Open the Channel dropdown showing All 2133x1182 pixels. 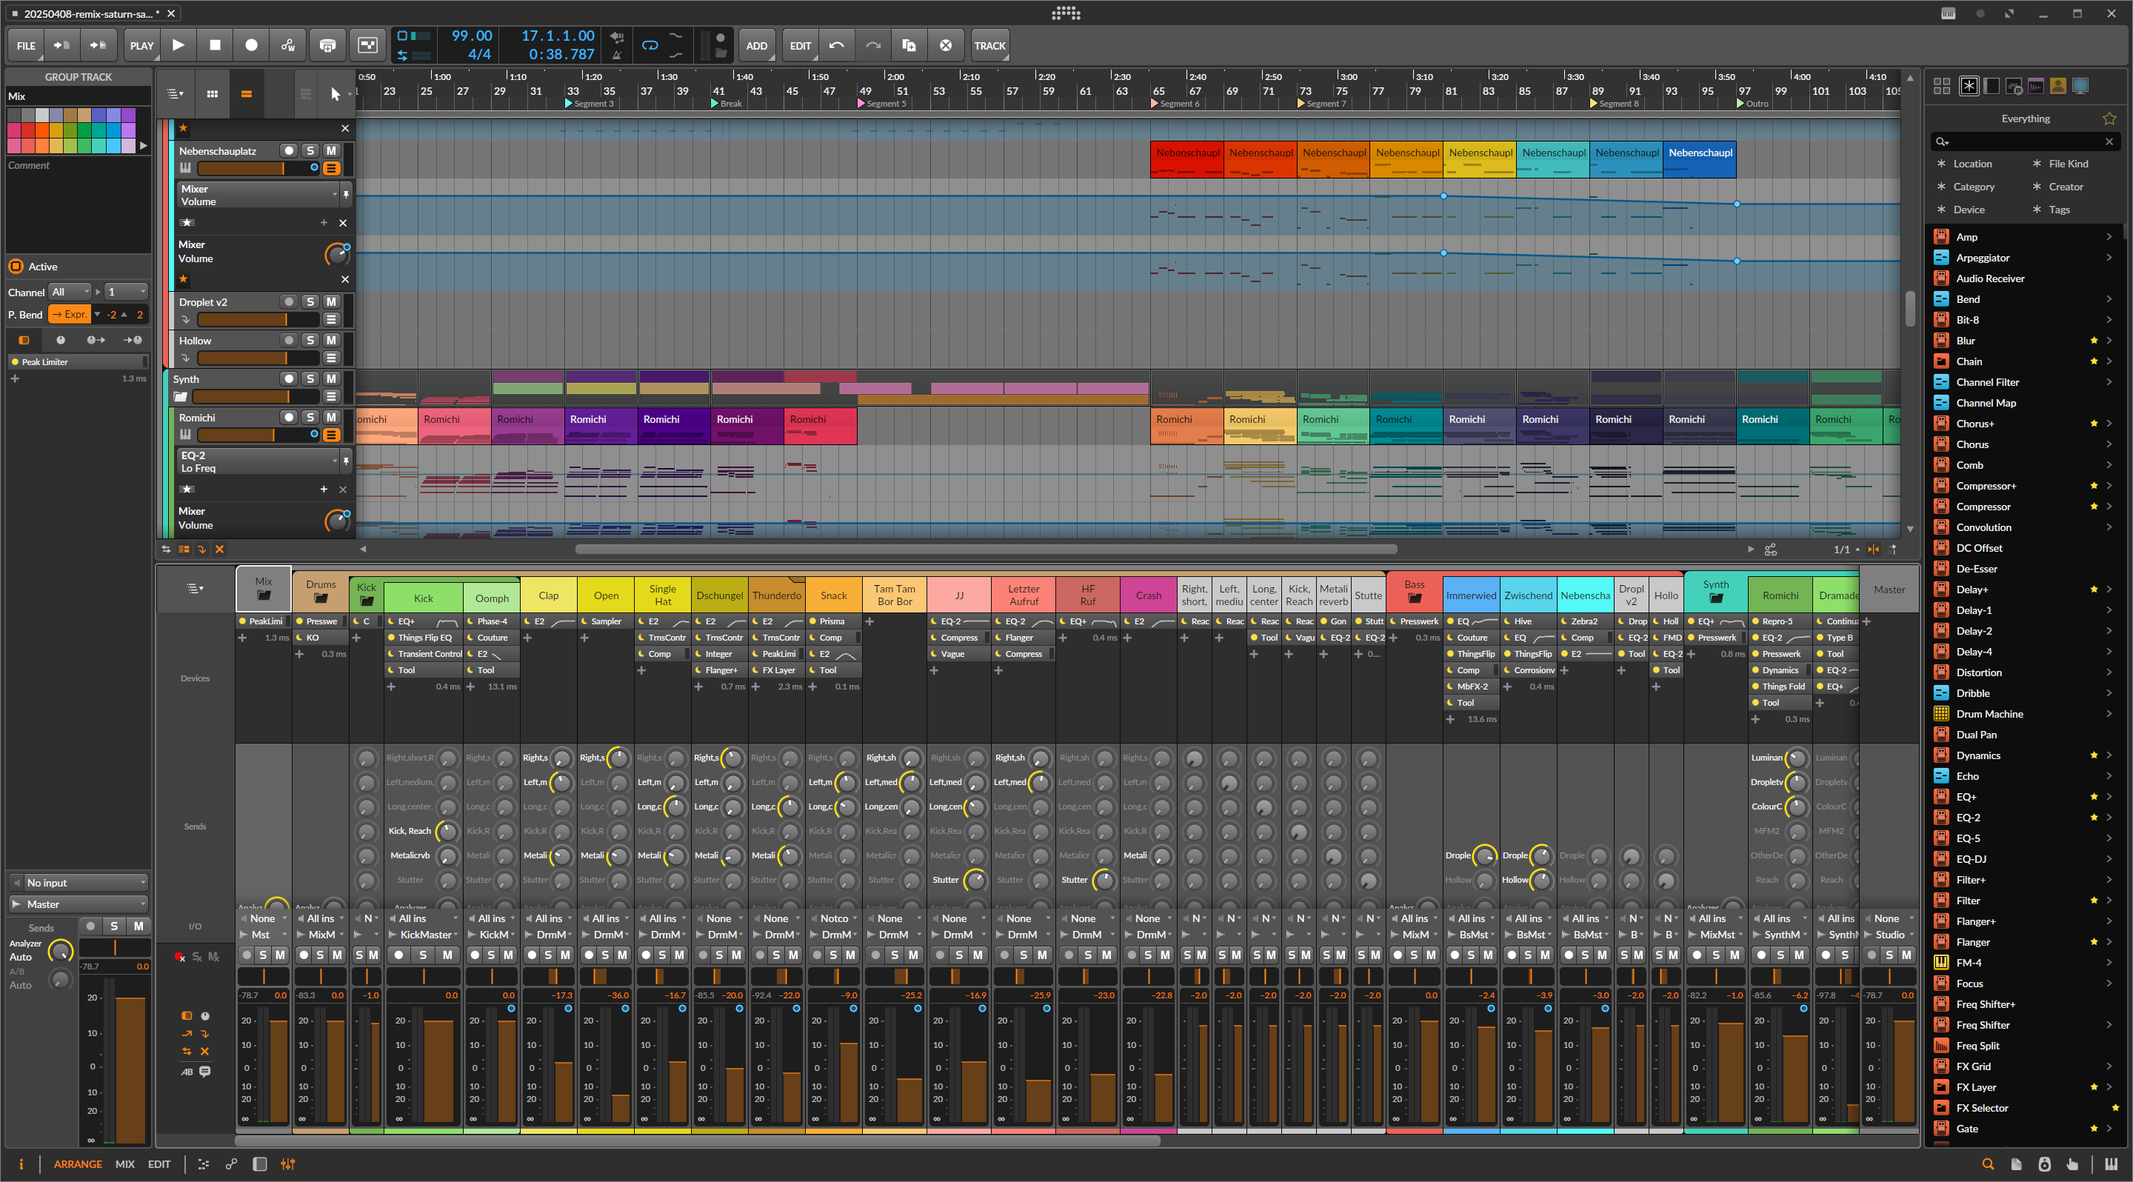point(70,291)
